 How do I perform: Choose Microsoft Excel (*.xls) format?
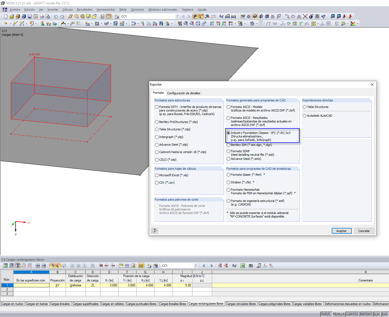click(x=157, y=175)
